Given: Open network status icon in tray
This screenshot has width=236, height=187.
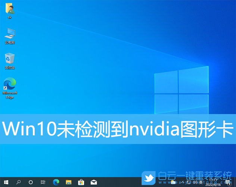Looking at the screenshot, I should pyautogui.click(x=189, y=182).
